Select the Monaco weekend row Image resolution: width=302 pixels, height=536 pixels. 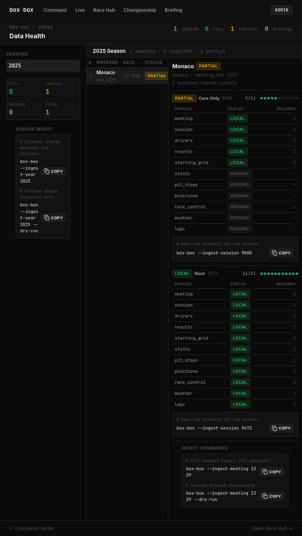click(127, 76)
